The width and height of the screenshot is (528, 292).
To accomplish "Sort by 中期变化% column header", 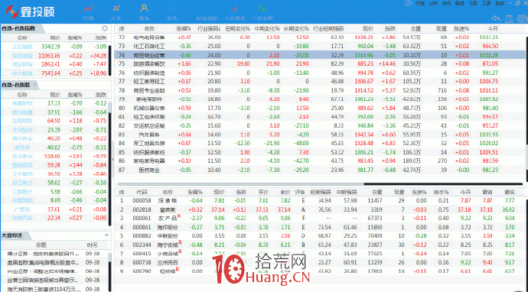I will pos(267,28).
